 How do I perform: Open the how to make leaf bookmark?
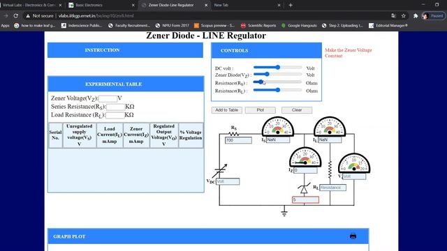34,26
